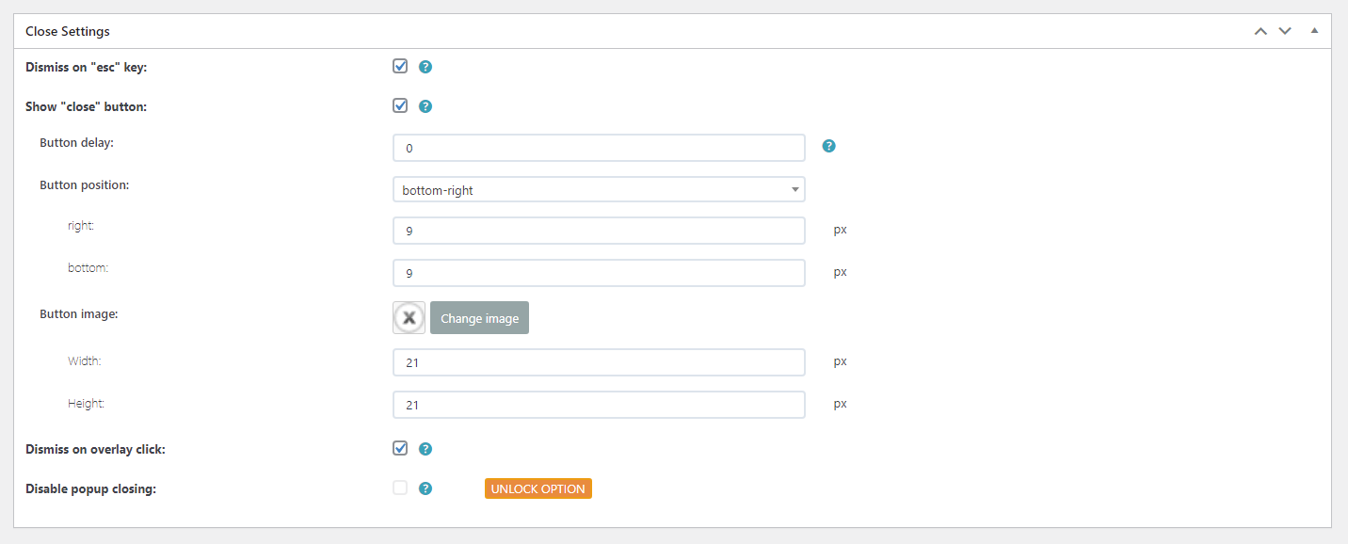Click help icon for Dismiss on overlay click
Image resolution: width=1348 pixels, height=544 pixels.
click(425, 449)
